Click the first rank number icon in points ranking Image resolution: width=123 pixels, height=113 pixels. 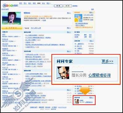coord(75,44)
